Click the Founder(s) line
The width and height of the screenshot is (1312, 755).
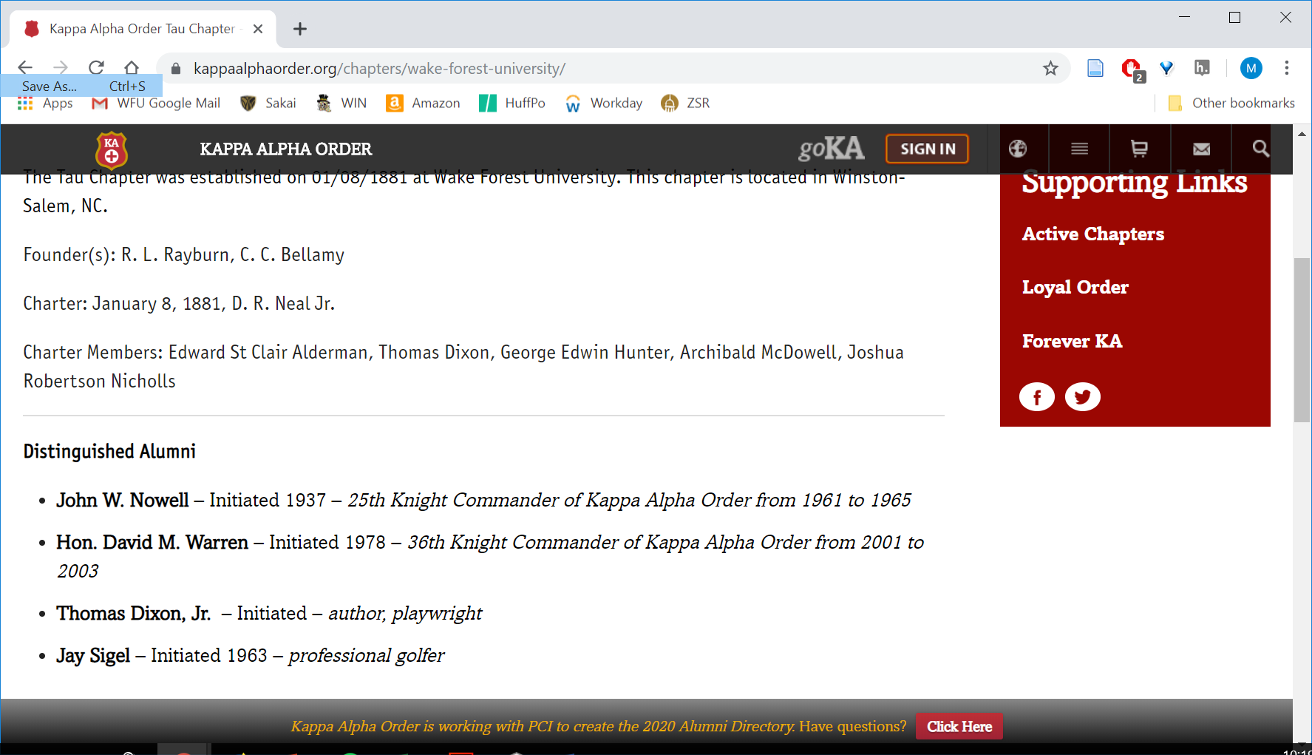(x=184, y=254)
